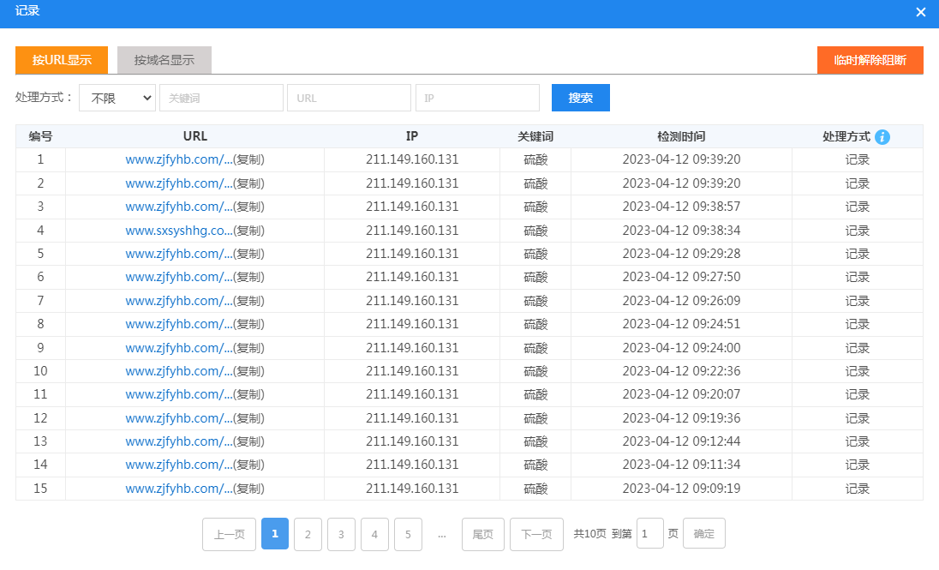Switch to 按域名显示 tab
This screenshot has width=939, height=570.
pos(164,60)
